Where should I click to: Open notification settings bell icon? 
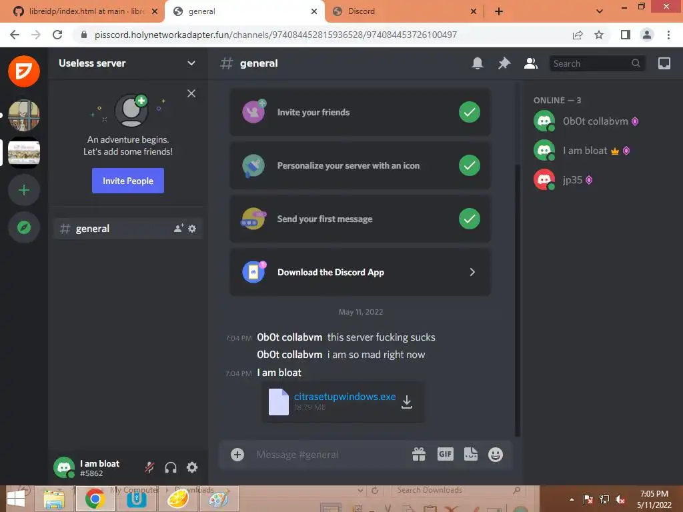click(x=478, y=63)
